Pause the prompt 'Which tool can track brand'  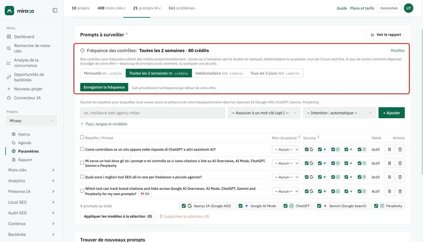390,191
